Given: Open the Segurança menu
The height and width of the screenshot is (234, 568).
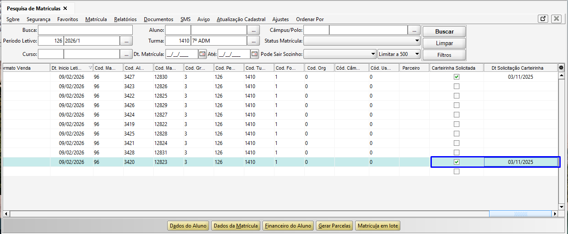Looking at the screenshot, I should tap(38, 19).
